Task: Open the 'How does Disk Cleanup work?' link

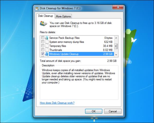Action: (x=57, y=103)
